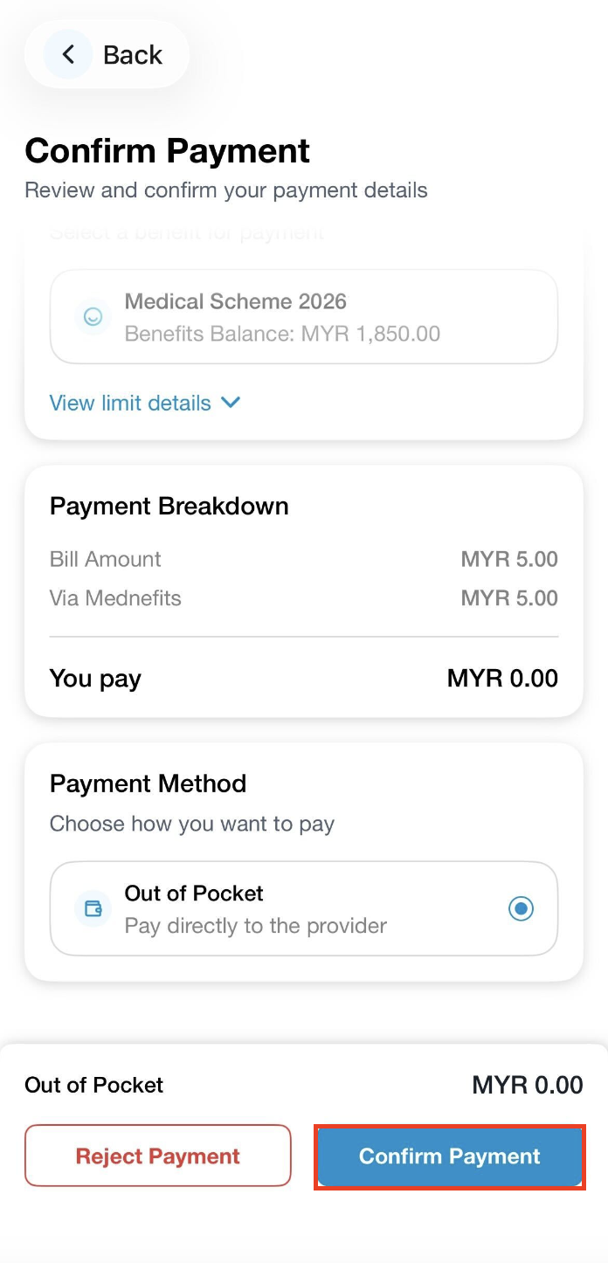The width and height of the screenshot is (608, 1263).
Task: Select the Medical Scheme 2026 benefit card
Action: point(304,317)
